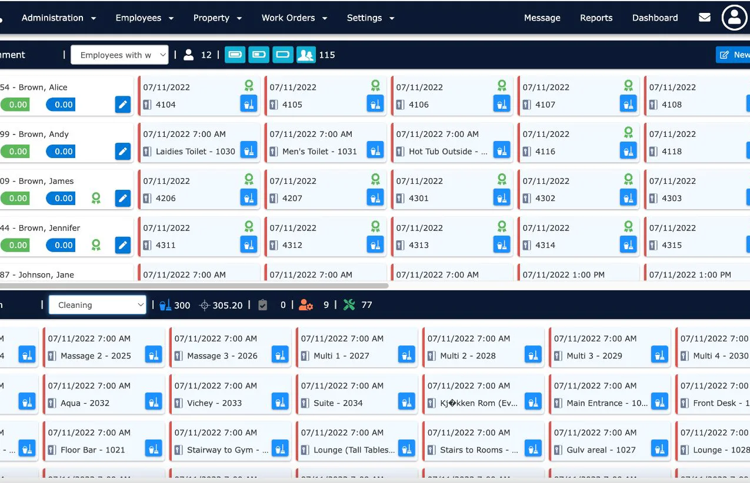Screen dimensions: 750x483
Task: Click the cleaning icon on Hot Tub Outside card
Action: 502,151
